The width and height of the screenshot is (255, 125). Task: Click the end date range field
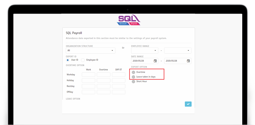[x=178, y=61]
